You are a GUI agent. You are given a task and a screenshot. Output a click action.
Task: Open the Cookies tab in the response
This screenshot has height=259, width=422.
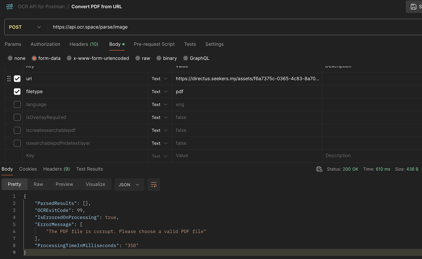click(x=28, y=169)
